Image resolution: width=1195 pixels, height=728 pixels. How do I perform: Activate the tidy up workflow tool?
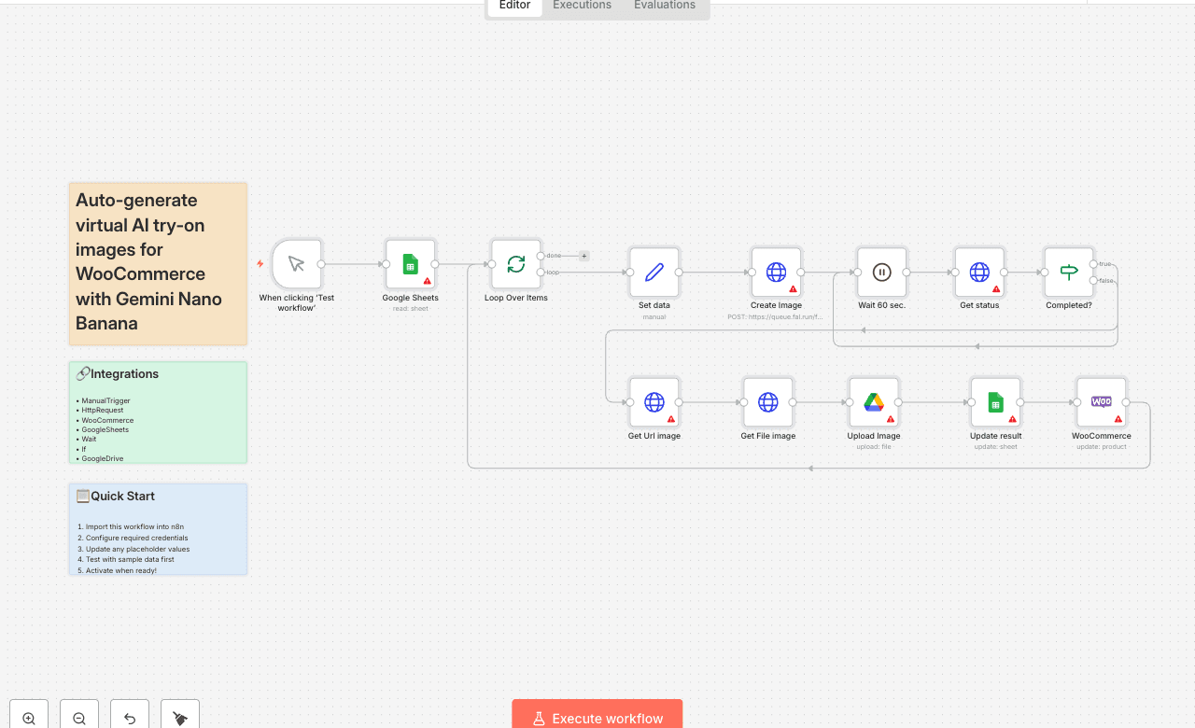point(178,715)
